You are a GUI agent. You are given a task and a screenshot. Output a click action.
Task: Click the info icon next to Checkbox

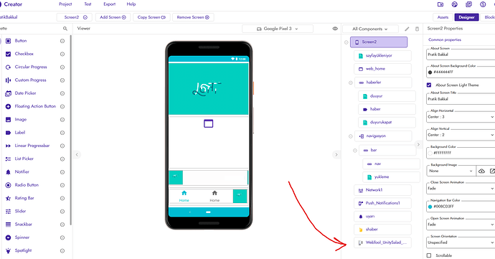62,54
